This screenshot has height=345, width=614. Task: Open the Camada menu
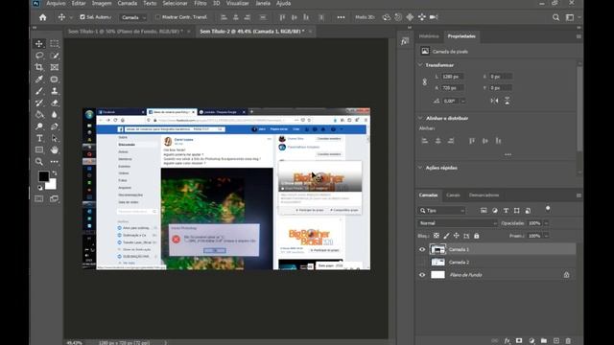(128, 3)
